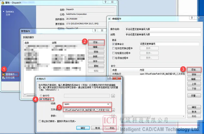Select the 外壳命令 radio button
The width and height of the screenshot is (204, 134).
tap(41, 99)
